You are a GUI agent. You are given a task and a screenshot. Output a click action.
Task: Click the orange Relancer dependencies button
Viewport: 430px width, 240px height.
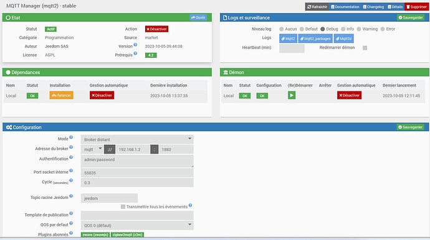(62, 95)
